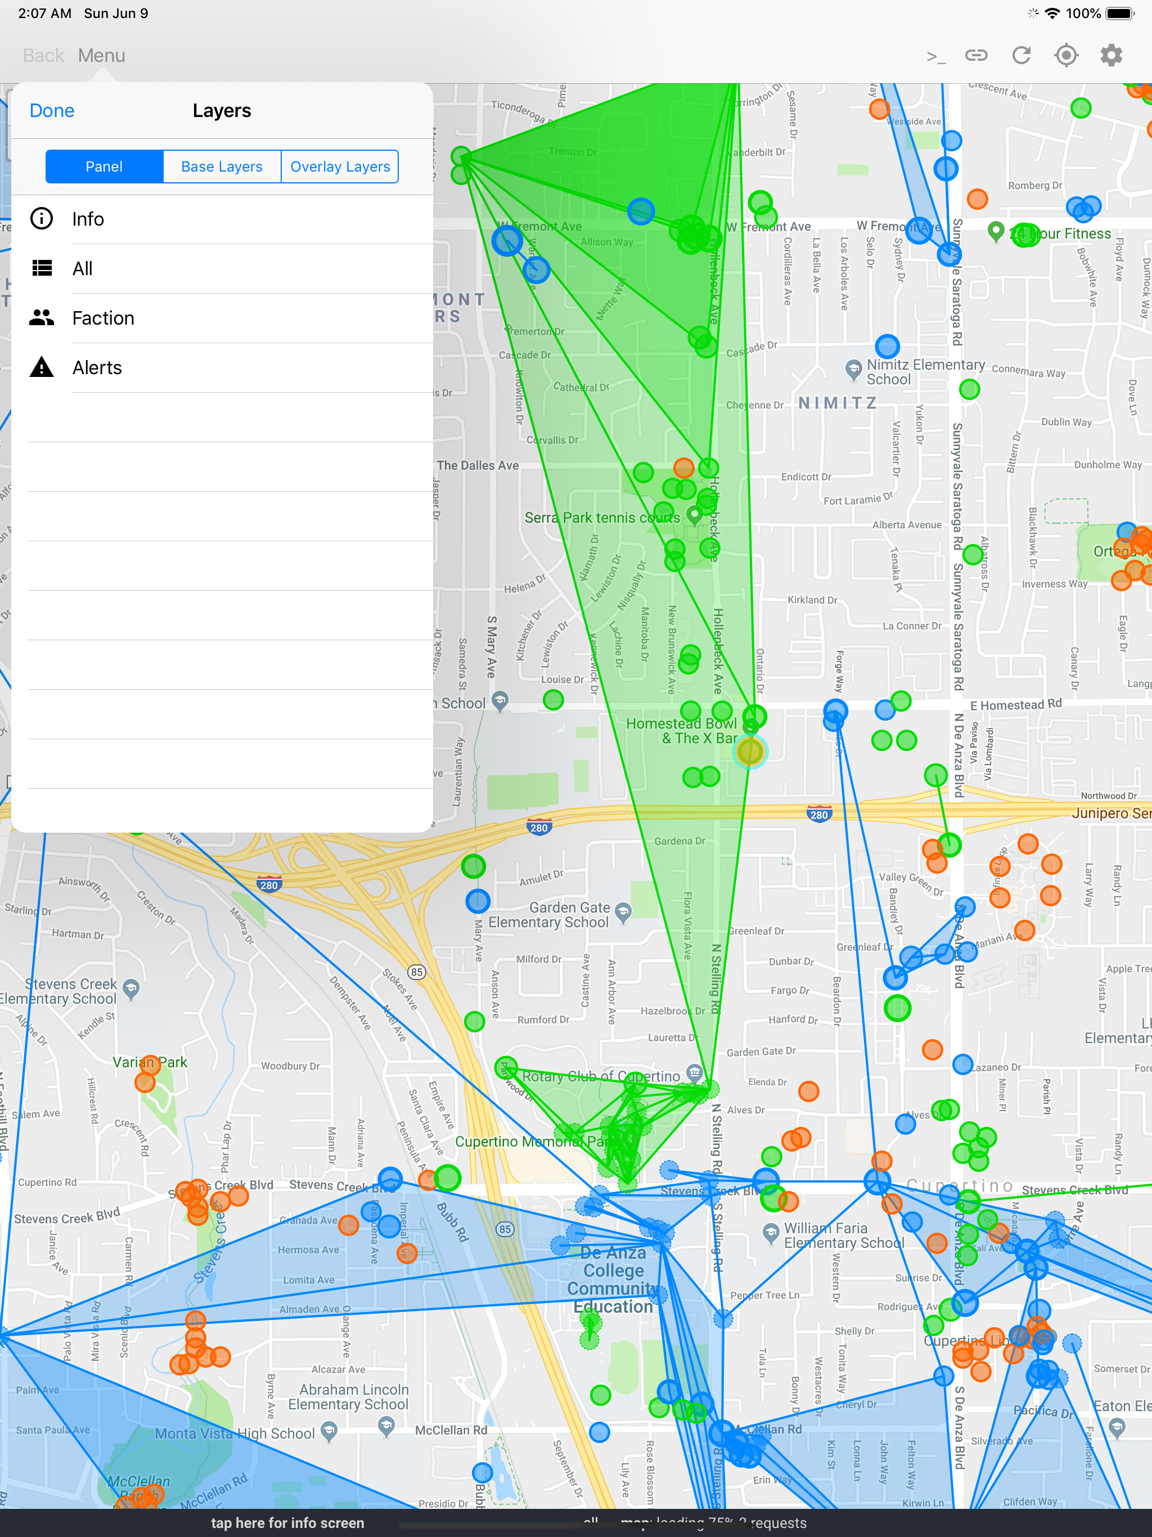Screen dimensions: 1152x1537
Task: Tap the permalink chain icon
Action: pos(975,56)
